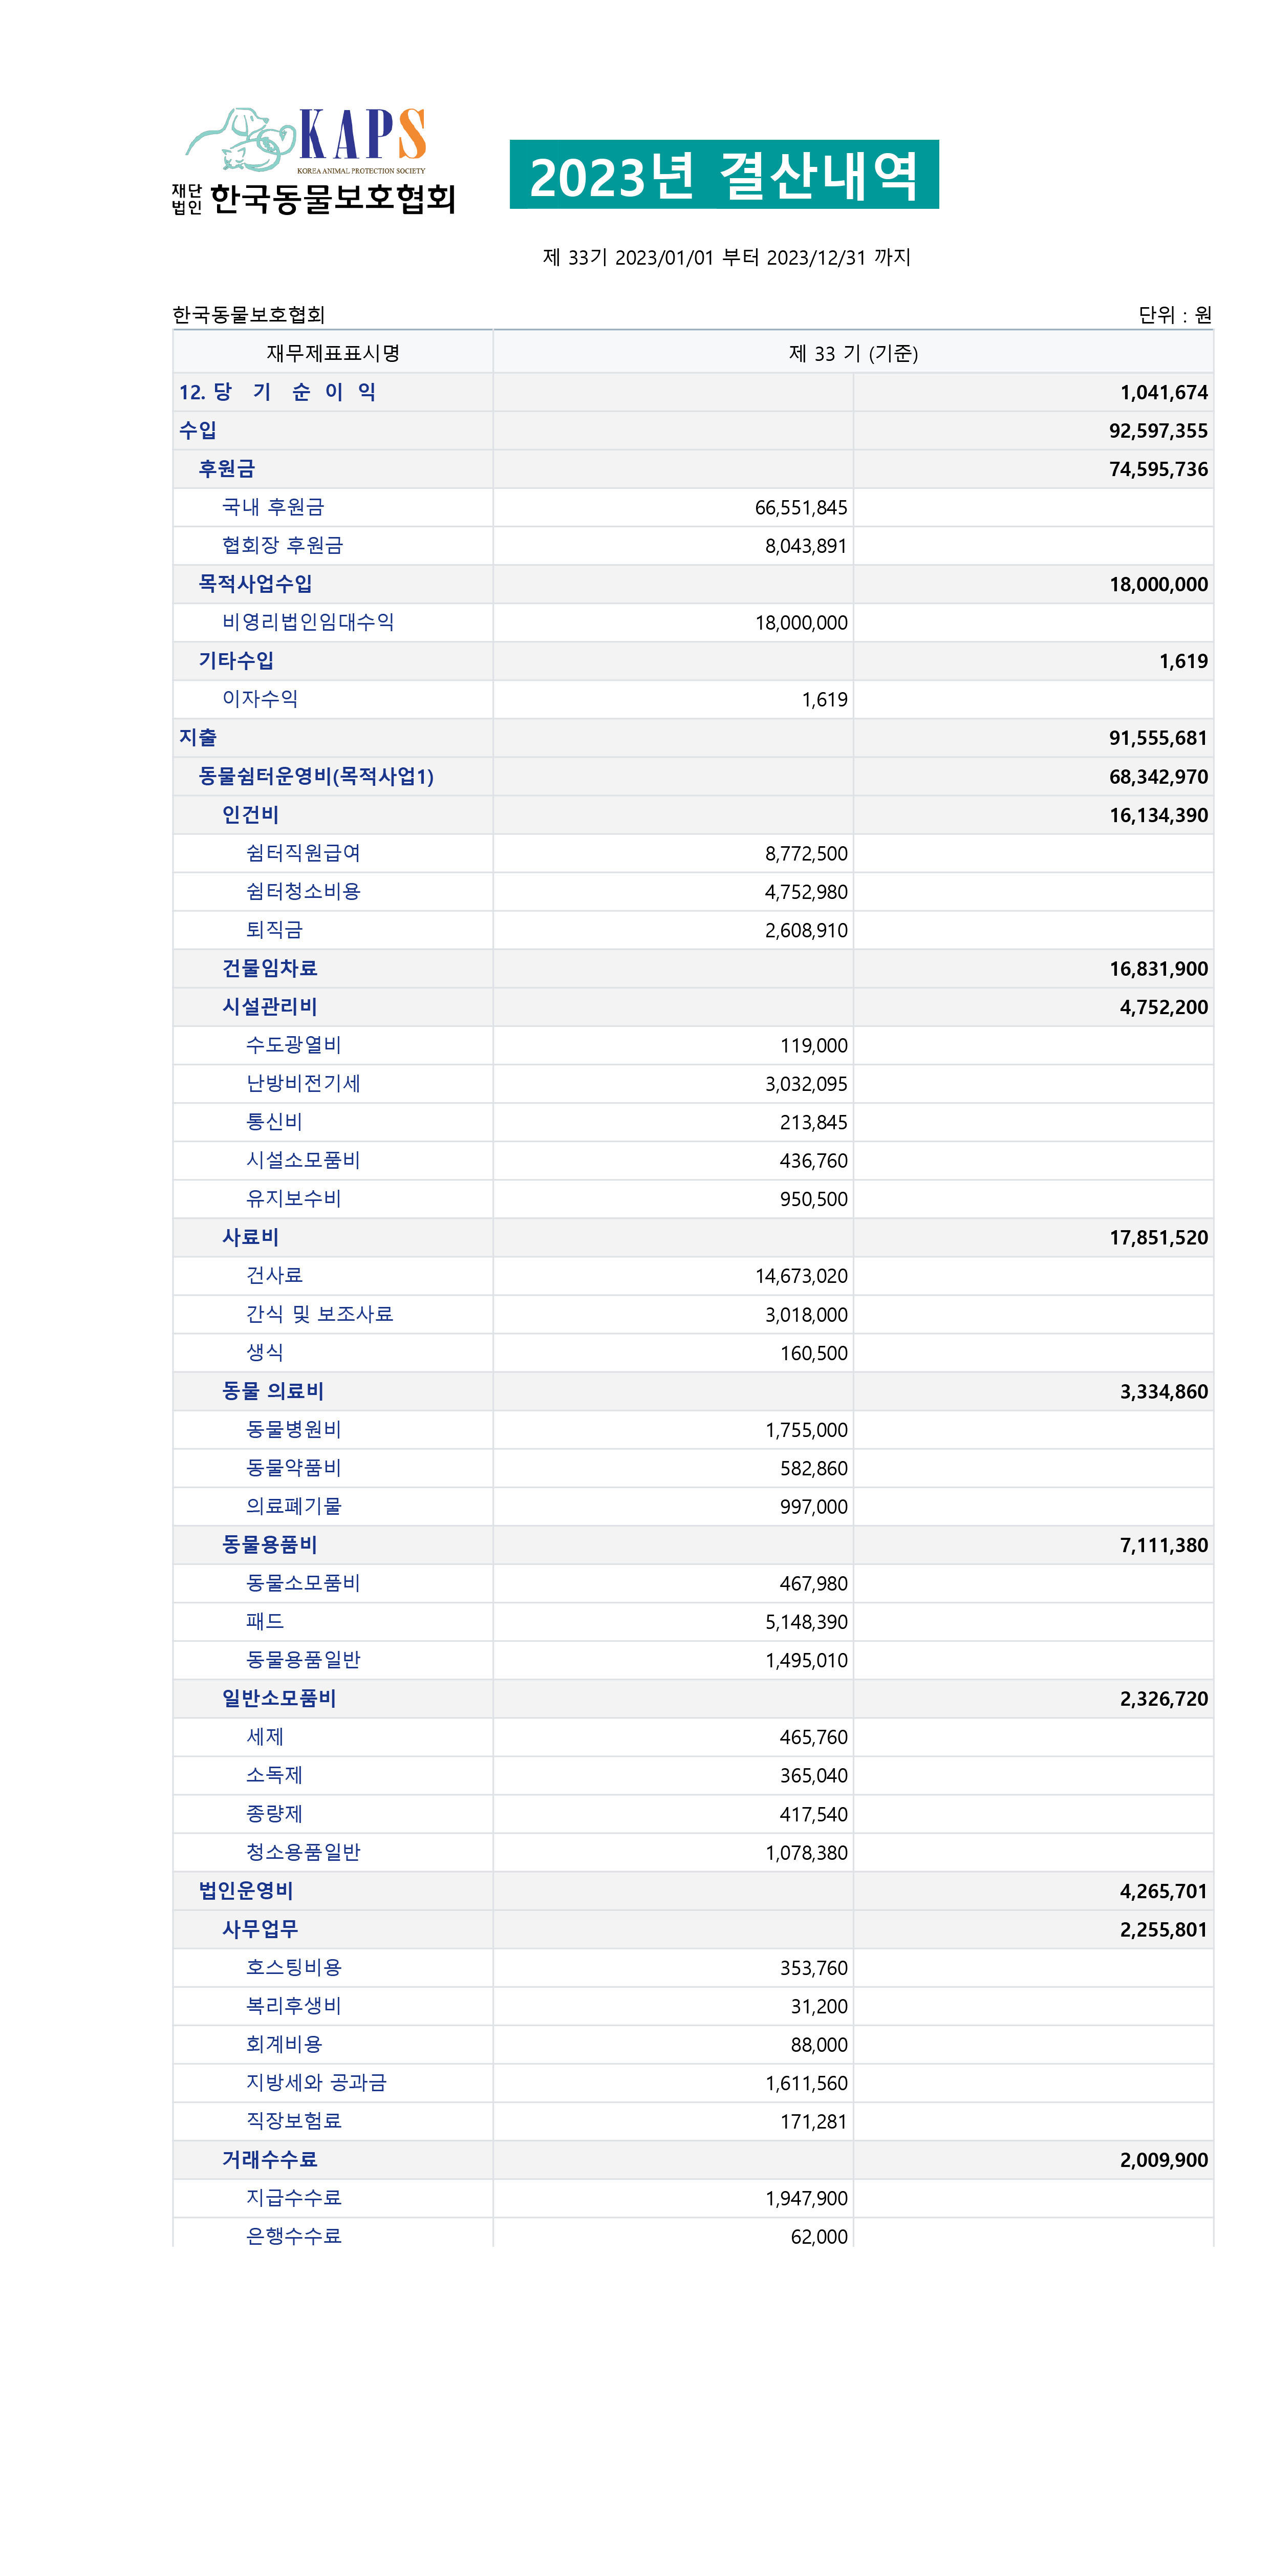Select the 사료비 category heading
This screenshot has height=2576, width=1271.
(250, 1237)
